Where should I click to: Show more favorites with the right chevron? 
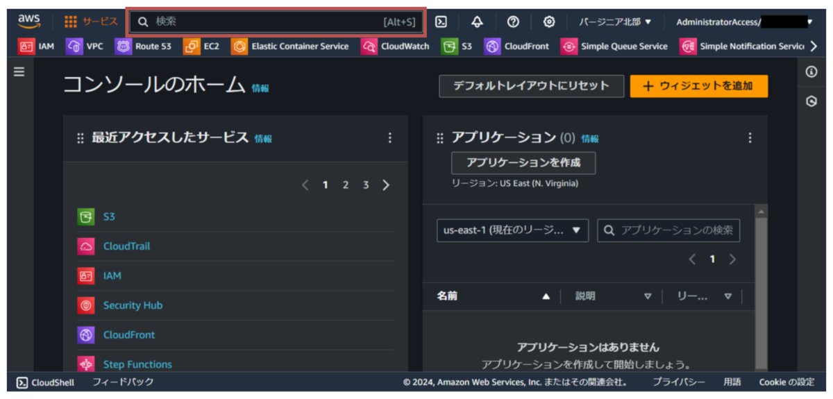813,46
